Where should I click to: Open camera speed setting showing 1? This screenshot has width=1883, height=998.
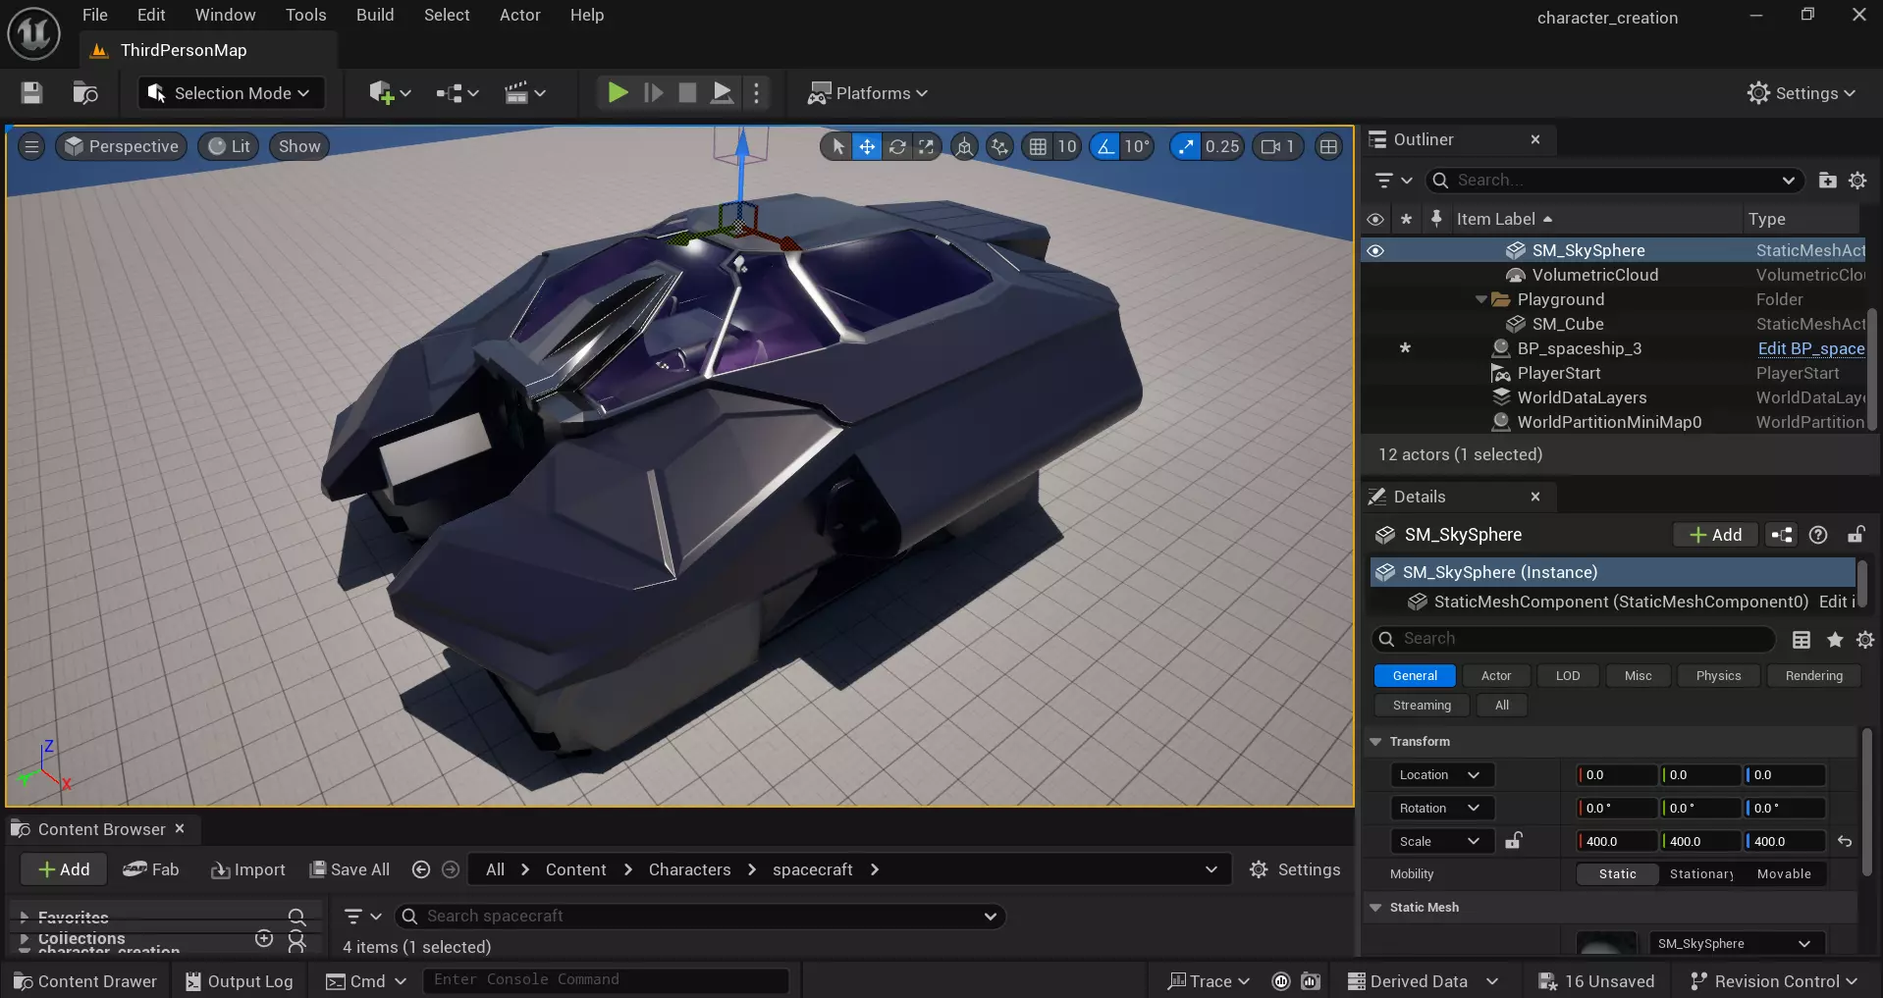1279,146
